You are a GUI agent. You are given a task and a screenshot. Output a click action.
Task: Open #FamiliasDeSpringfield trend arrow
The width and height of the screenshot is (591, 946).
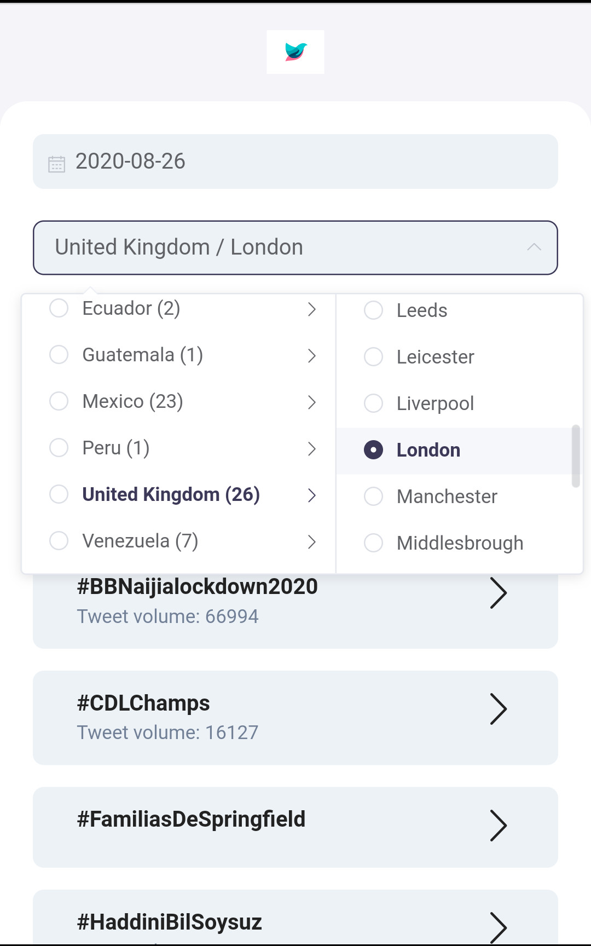pos(498,826)
